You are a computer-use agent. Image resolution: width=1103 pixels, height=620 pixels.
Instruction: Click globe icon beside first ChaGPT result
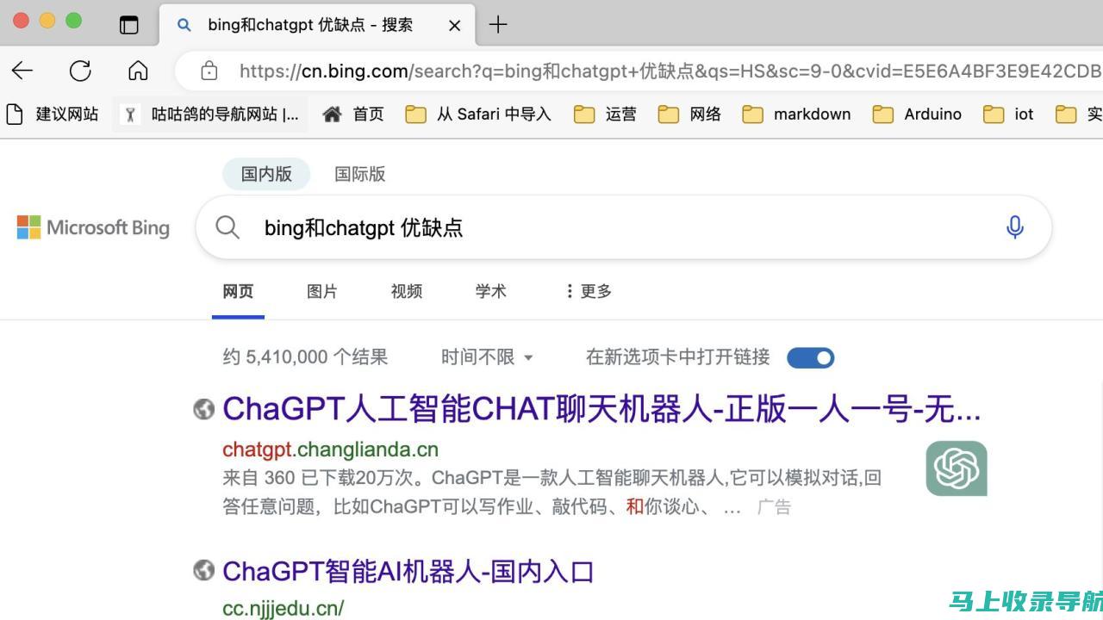point(203,409)
